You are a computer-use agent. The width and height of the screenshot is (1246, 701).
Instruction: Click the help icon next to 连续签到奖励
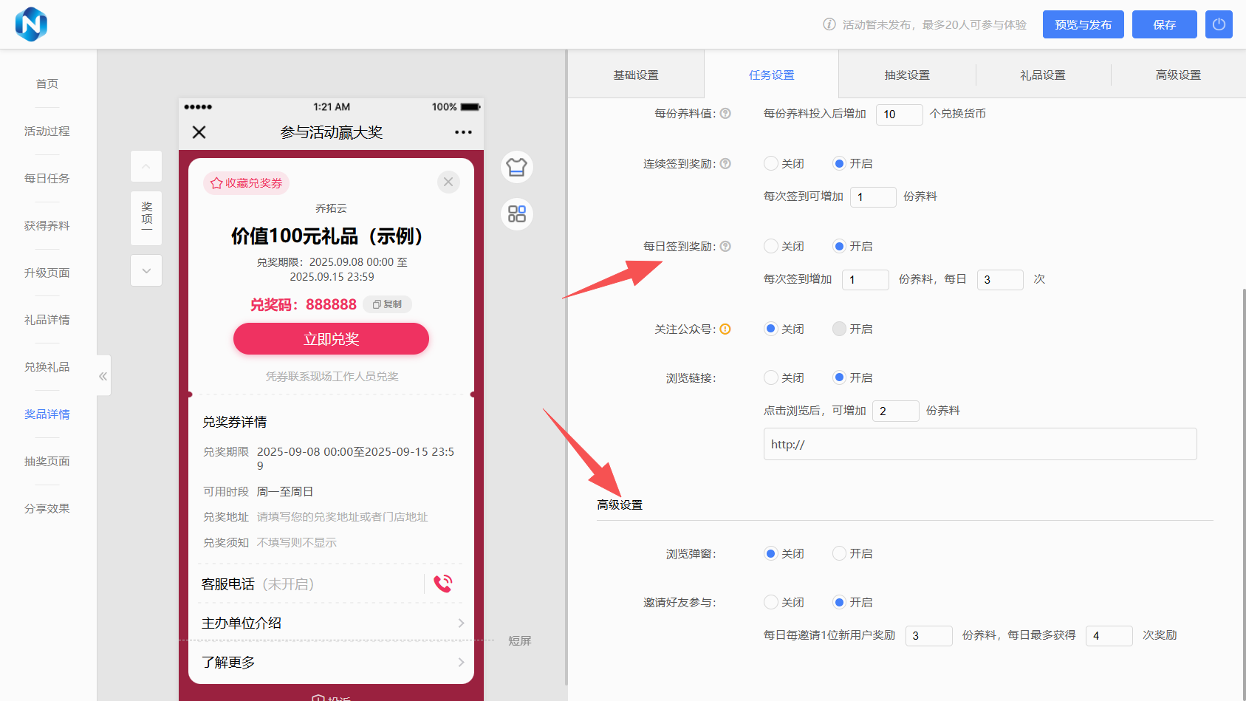pos(725,164)
